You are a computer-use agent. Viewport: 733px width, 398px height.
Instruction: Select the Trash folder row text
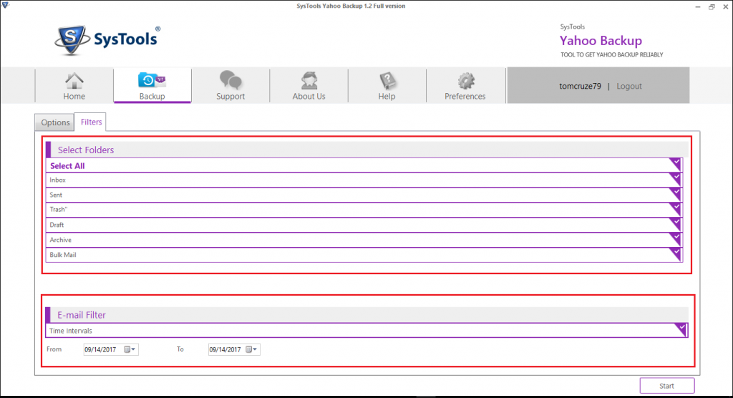click(59, 210)
